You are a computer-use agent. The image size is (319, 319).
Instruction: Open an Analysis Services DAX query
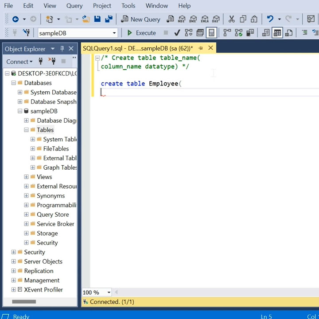tap(216, 19)
